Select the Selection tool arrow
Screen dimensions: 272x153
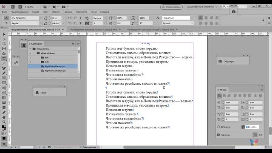click(x=4, y=34)
